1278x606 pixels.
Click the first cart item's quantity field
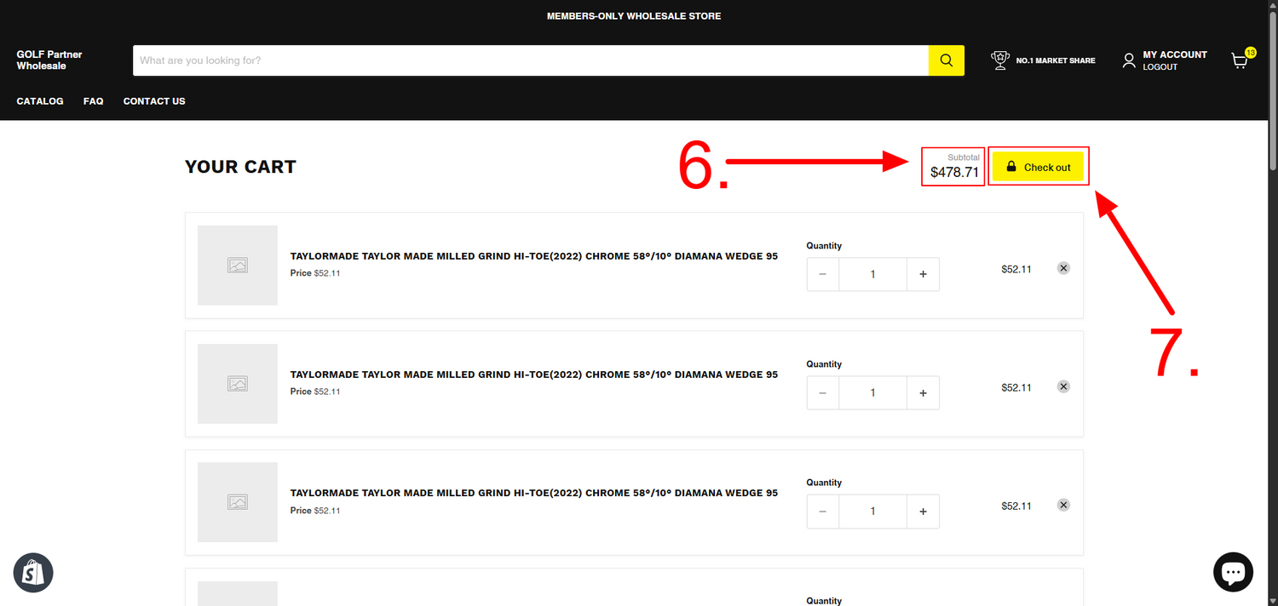click(x=872, y=274)
